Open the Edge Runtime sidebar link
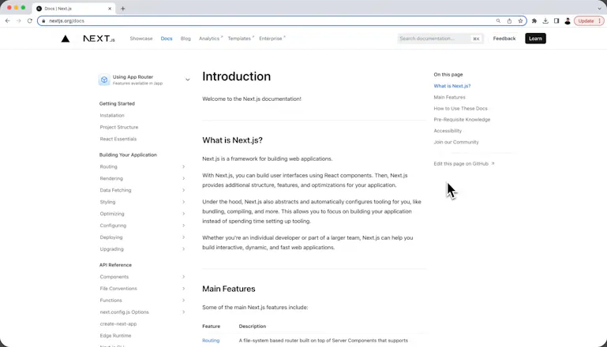Screen dimensions: 607x347 coord(115,336)
